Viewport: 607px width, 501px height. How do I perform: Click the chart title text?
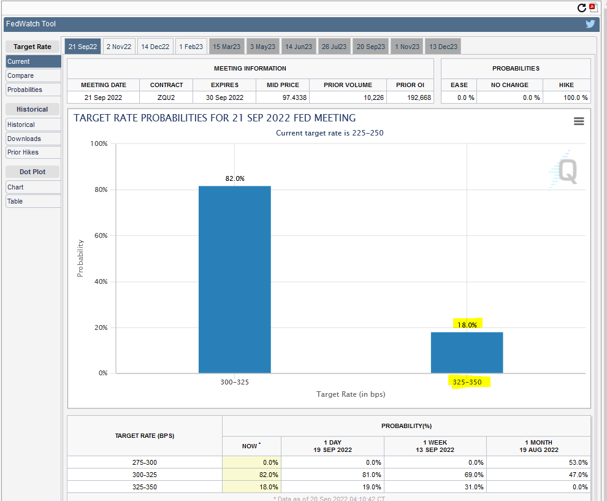[x=215, y=118]
